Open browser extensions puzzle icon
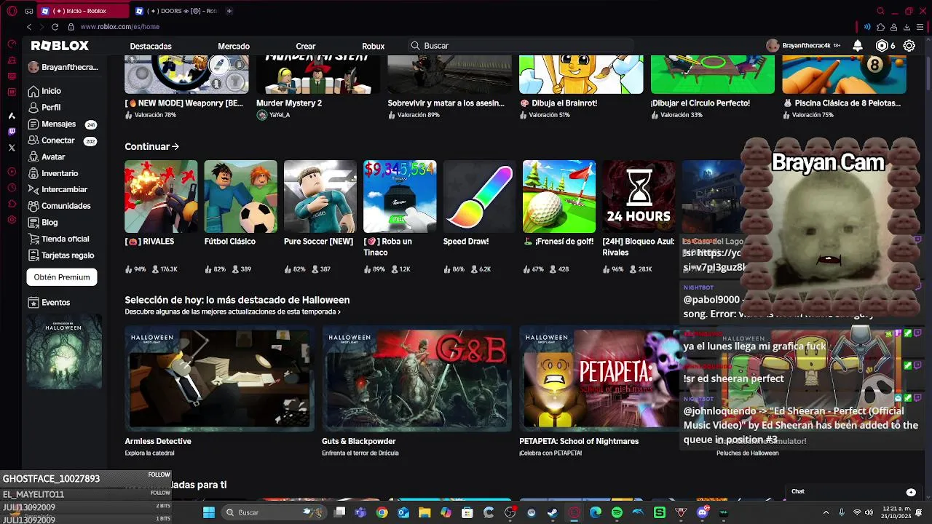 880,27
